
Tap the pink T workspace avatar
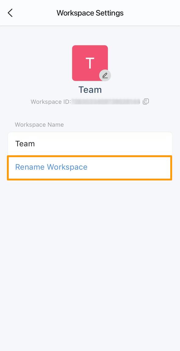coord(90,63)
